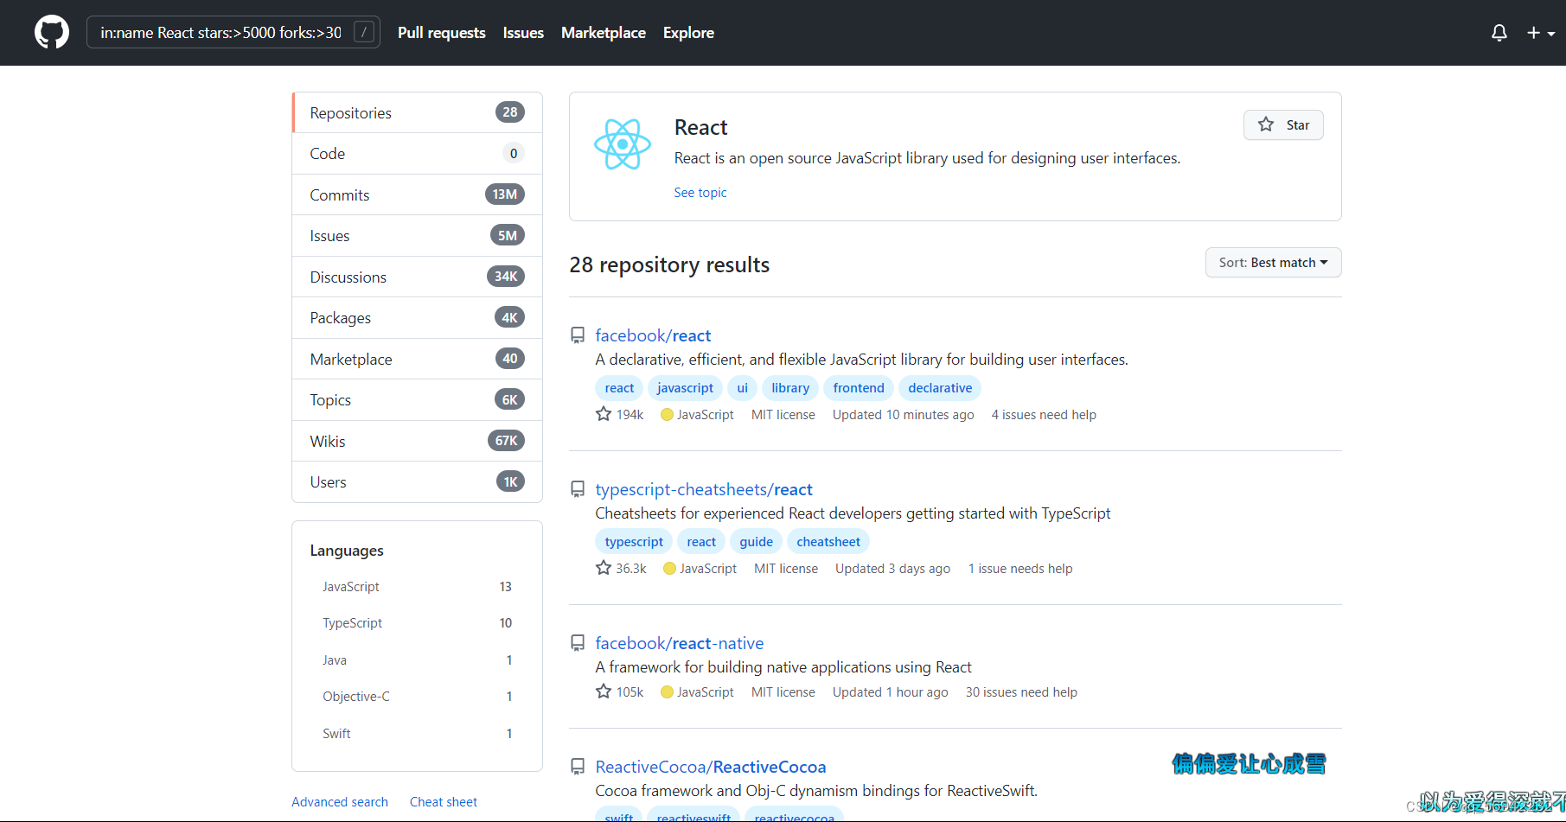The height and width of the screenshot is (822, 1566).
Task: Filter results by TypeScript language
Action: click(x=417, y=623)
